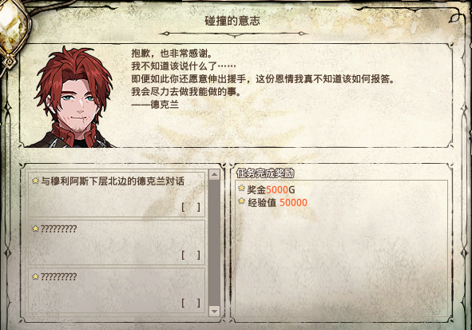Viewport: 472px width, 330px height.
Task: Click the crystal gem ornament in corner
Action: pyautogui.click(x=14, y=26)
